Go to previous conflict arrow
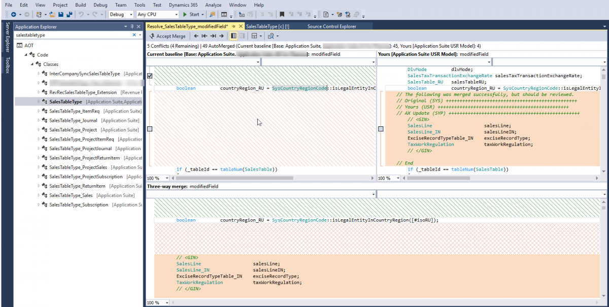Viewport: 609px width, 307px height. (x=196, y=36)
